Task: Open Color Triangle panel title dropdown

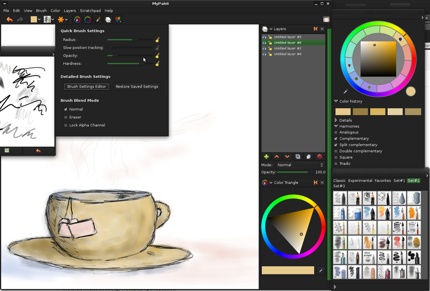Action: click(271, 183)
